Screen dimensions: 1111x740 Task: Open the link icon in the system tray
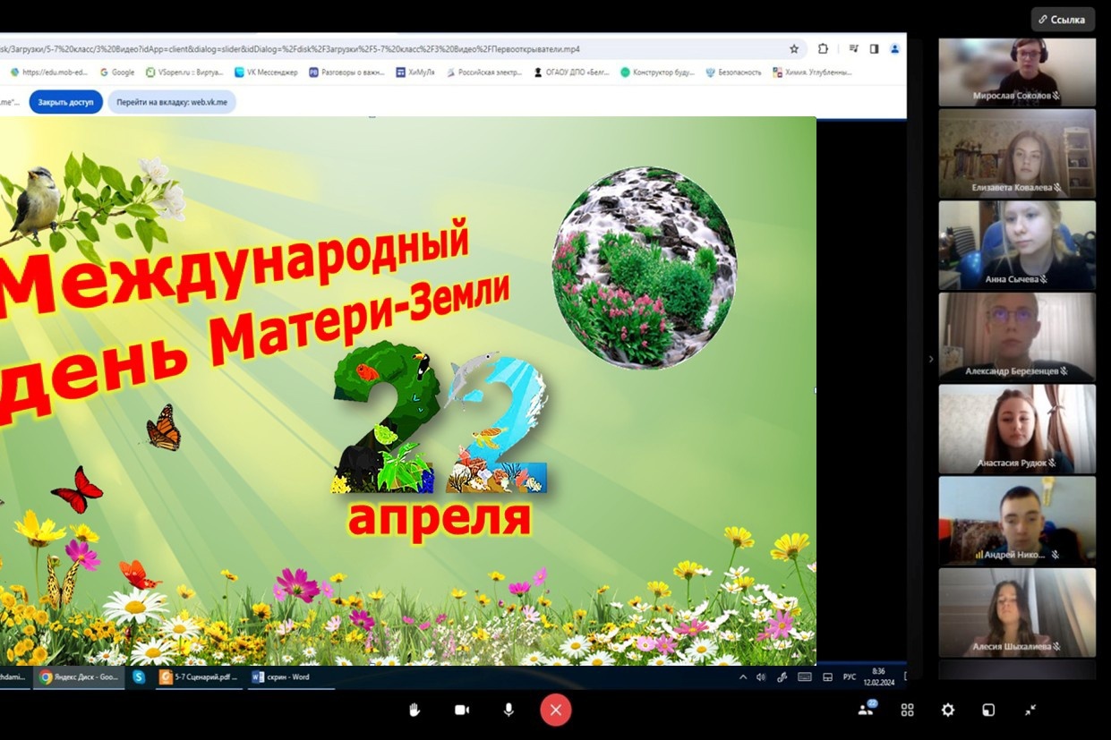point(782,677)
